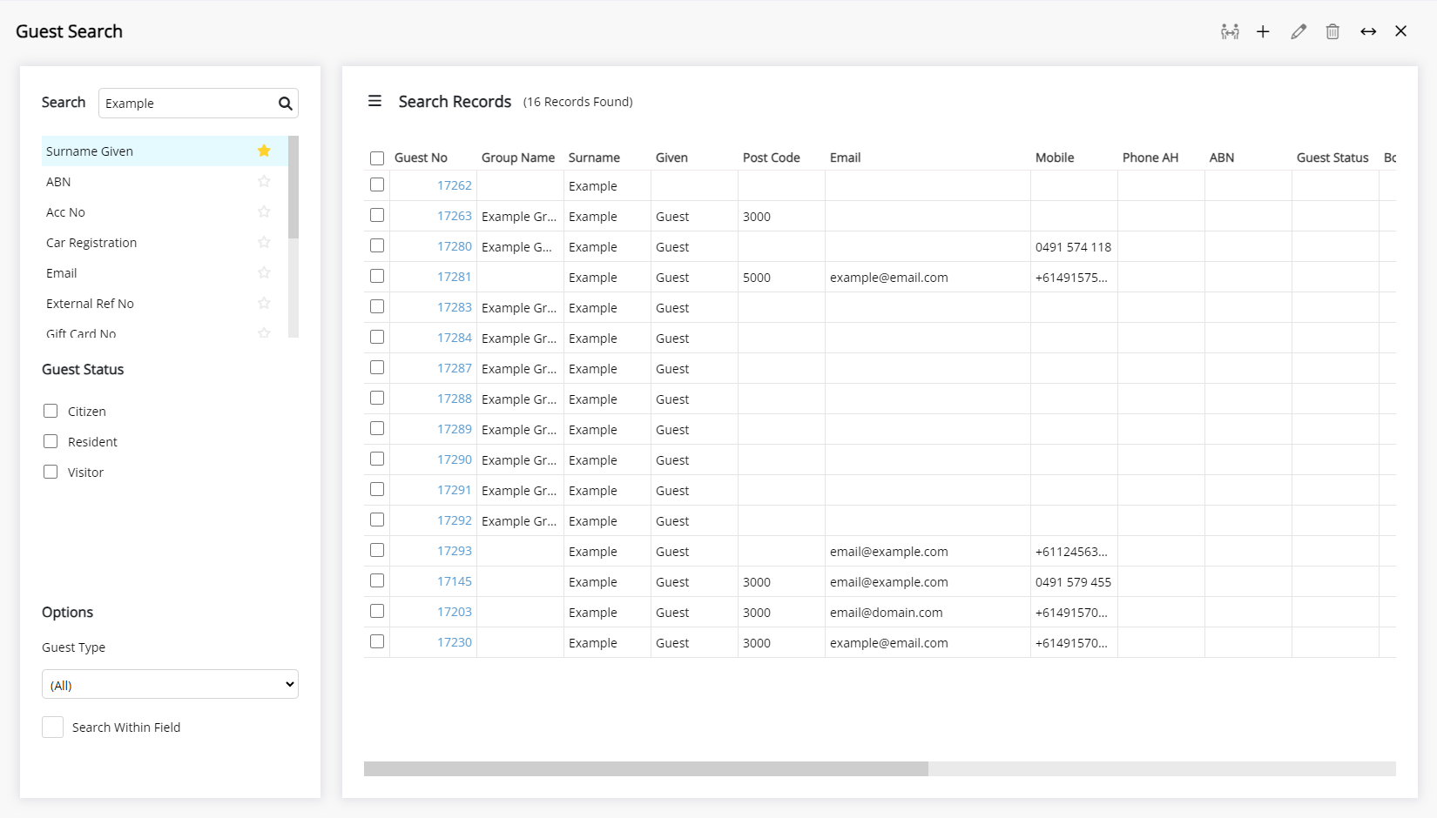Click the ABN column header
This screenshot has height=818, width=1437.
[x=1222, y=158]
